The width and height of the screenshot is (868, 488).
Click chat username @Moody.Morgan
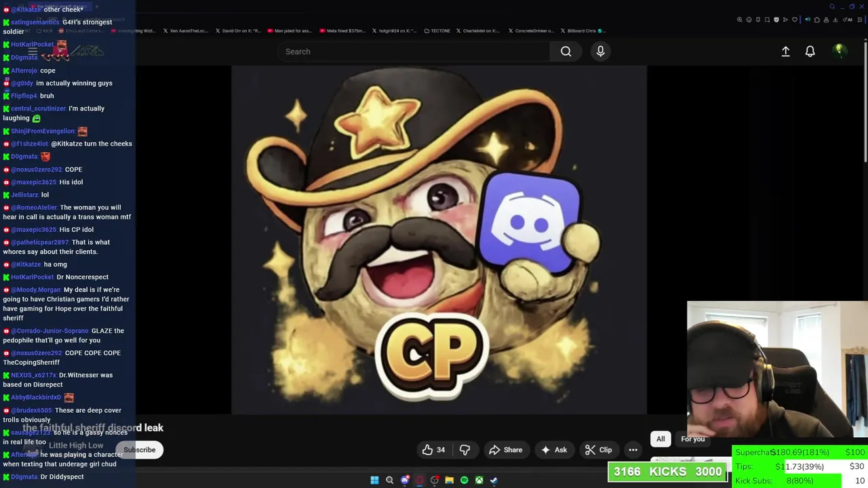(x=36, y=289)
